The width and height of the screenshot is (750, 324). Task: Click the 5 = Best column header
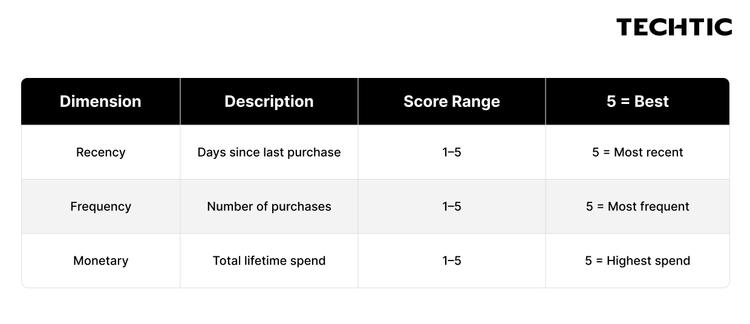click(x=637, y=102)
